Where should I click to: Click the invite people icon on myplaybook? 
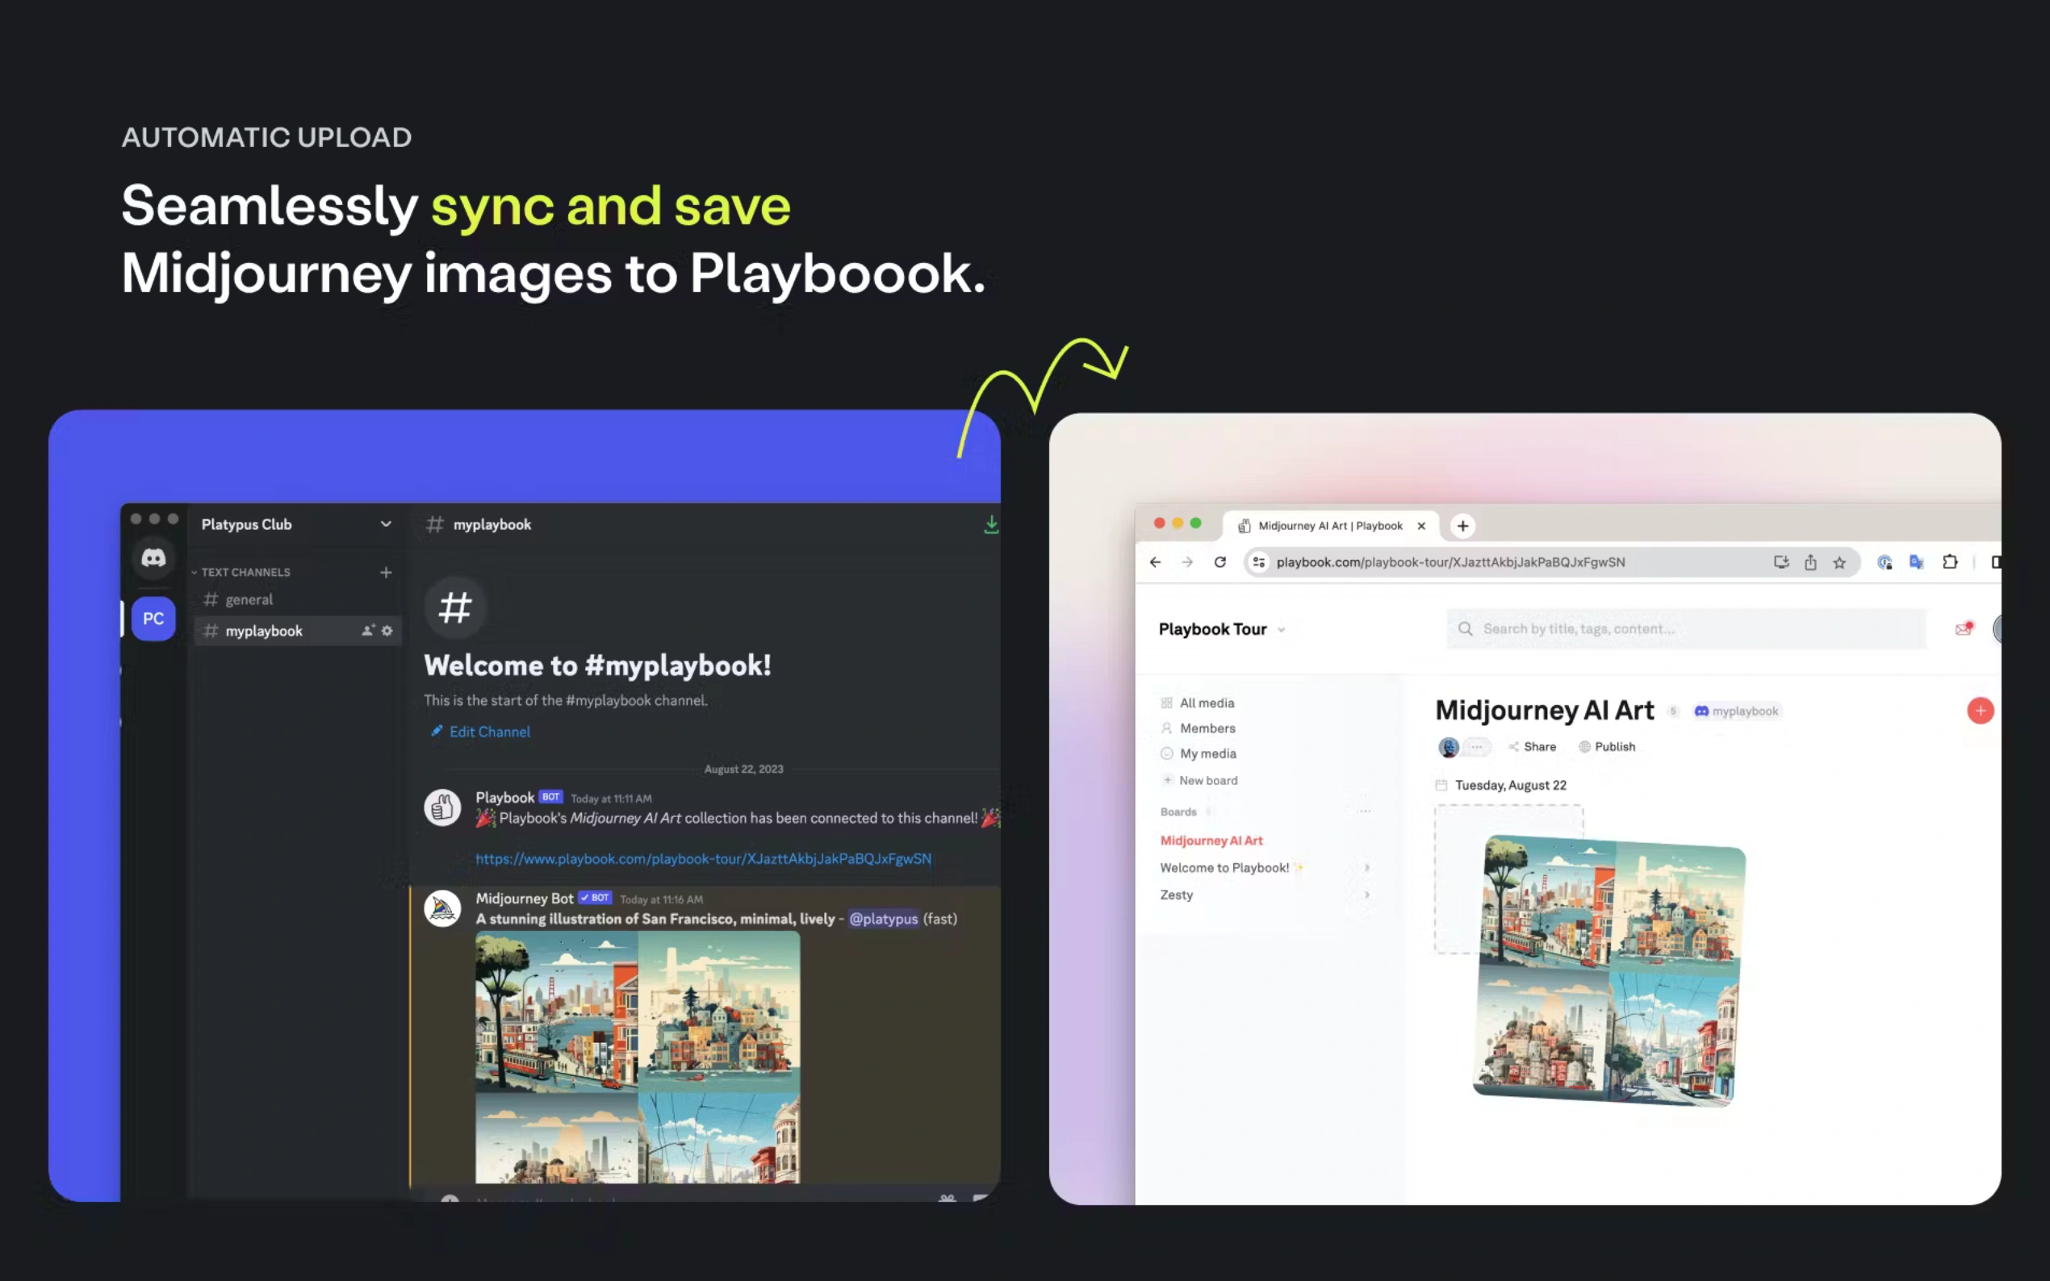click(x=368, y=630)
